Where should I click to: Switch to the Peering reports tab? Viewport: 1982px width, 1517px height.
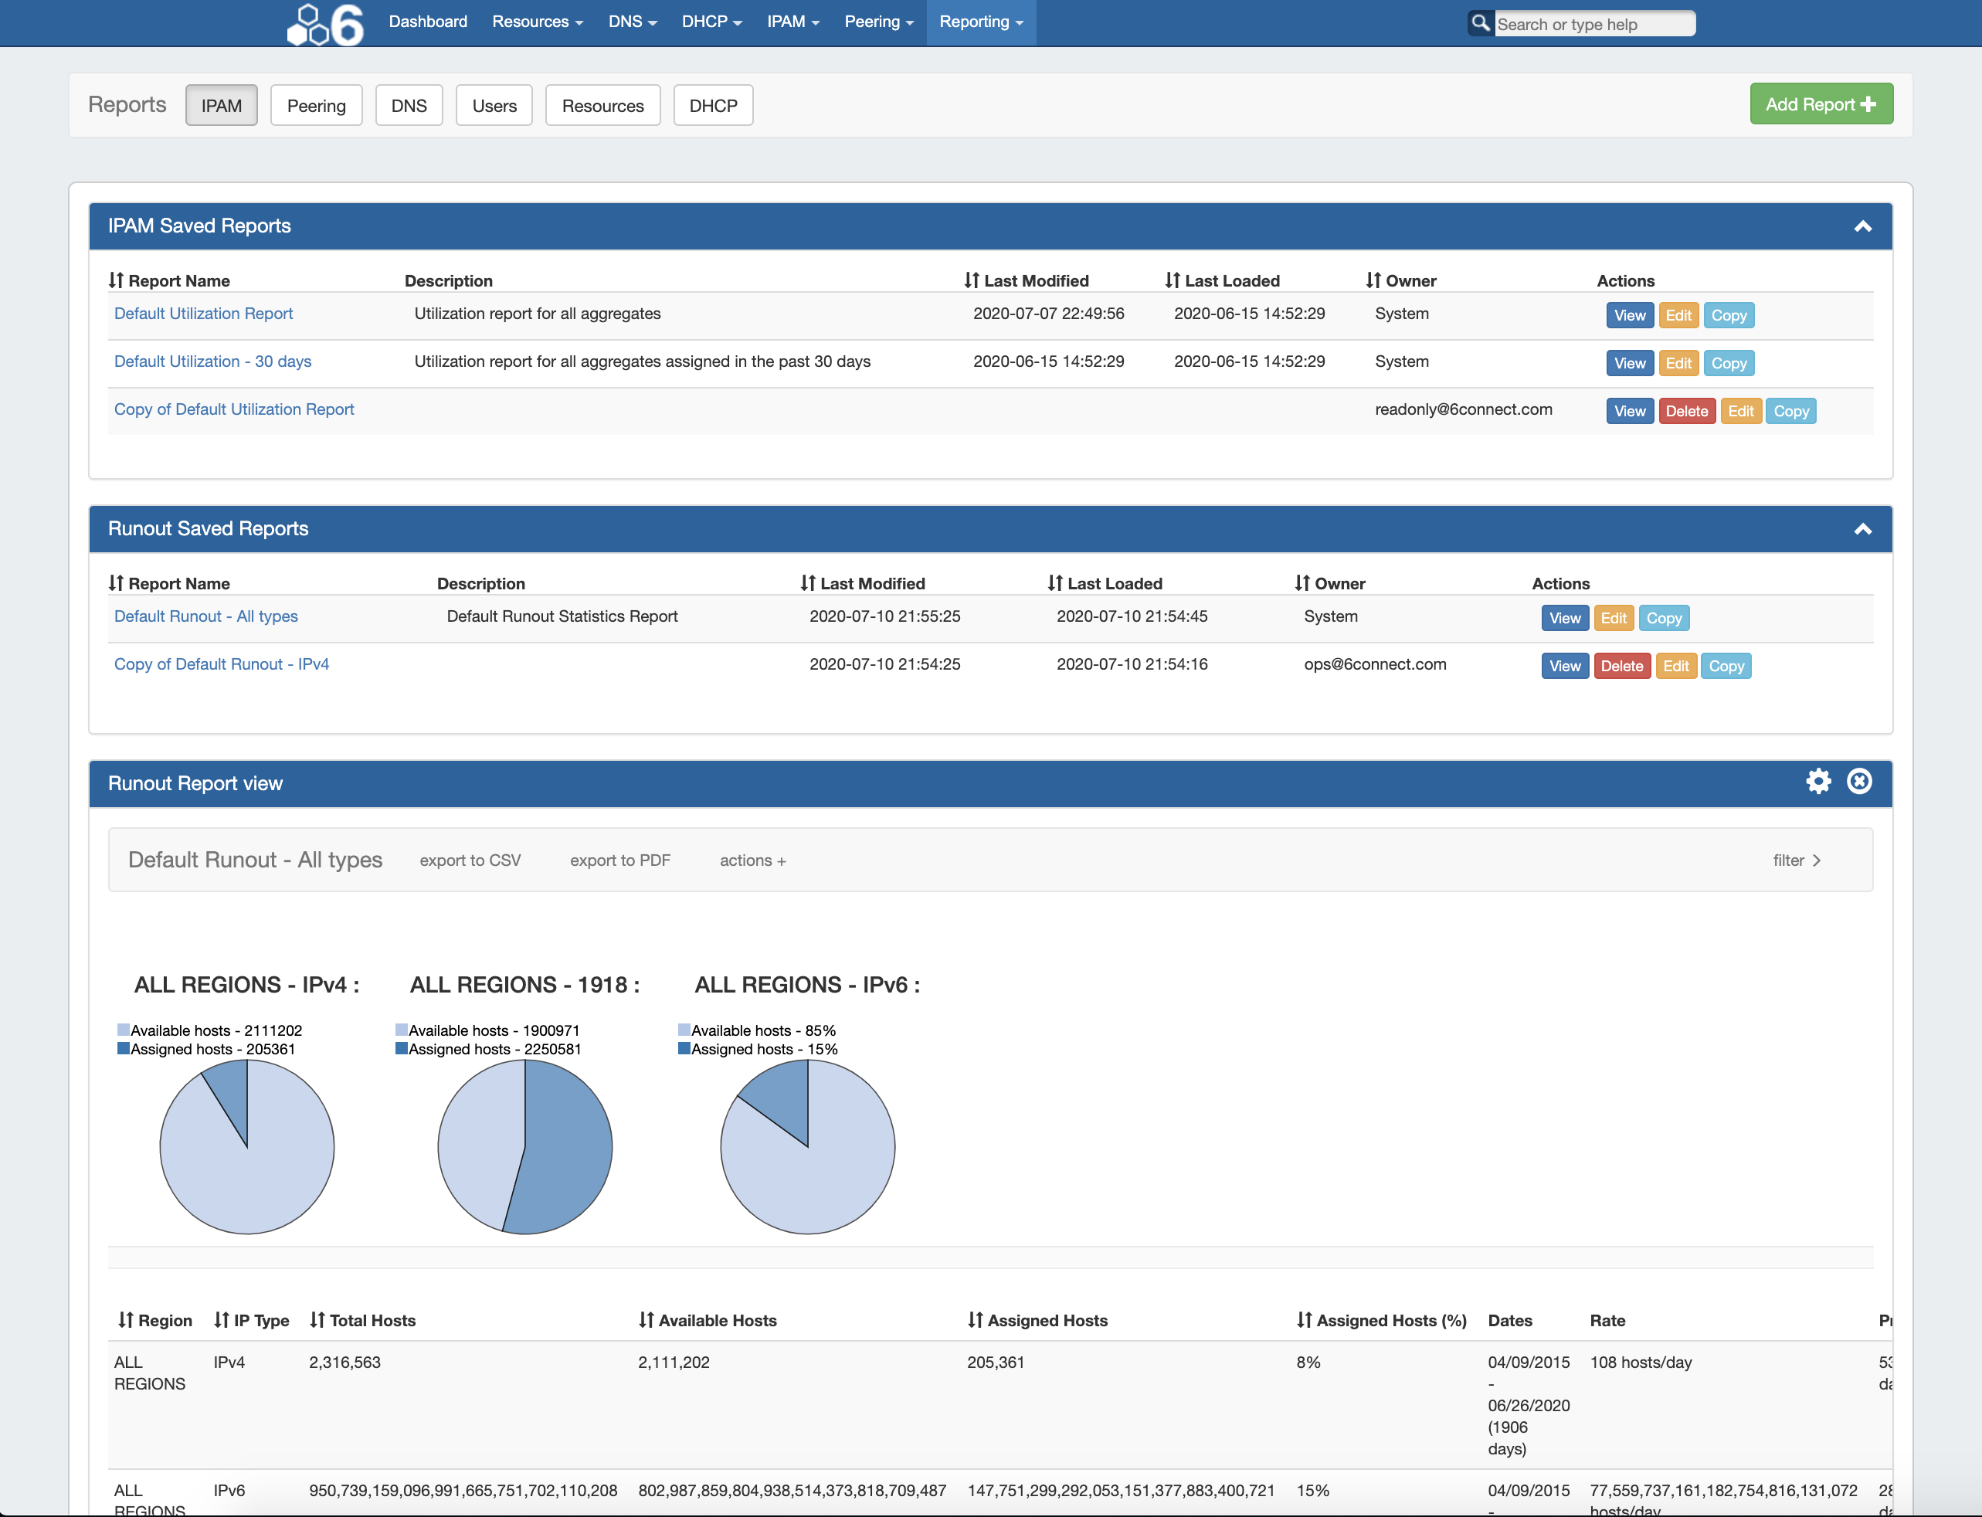coord(316,106)
